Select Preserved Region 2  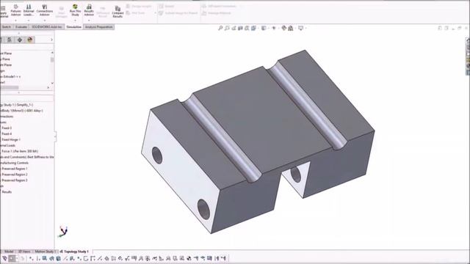pyautogui.click(x=15, y=175)
